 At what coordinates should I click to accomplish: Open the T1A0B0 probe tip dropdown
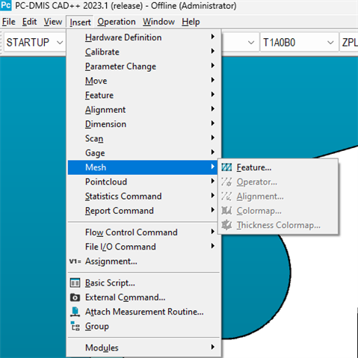click(x=299, y=43)
